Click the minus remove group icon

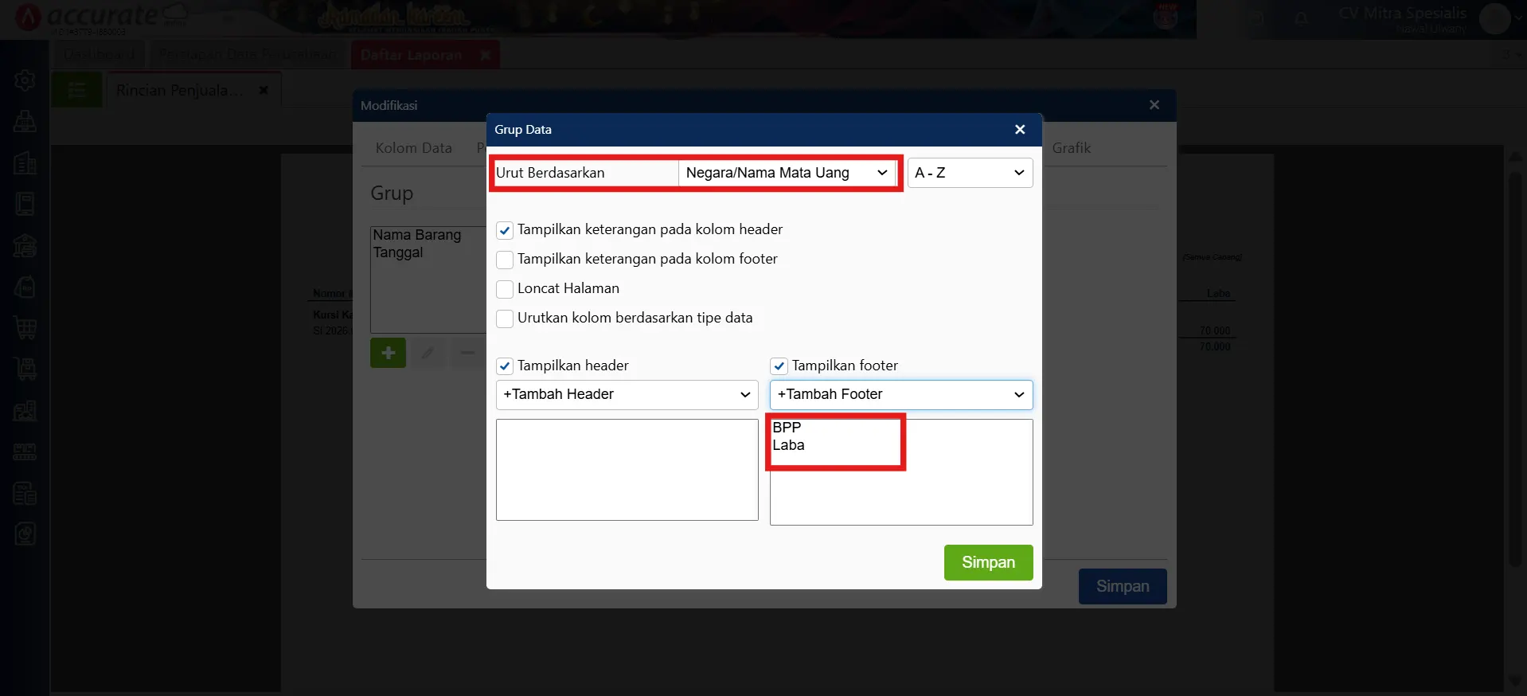(x=467, y=353)
